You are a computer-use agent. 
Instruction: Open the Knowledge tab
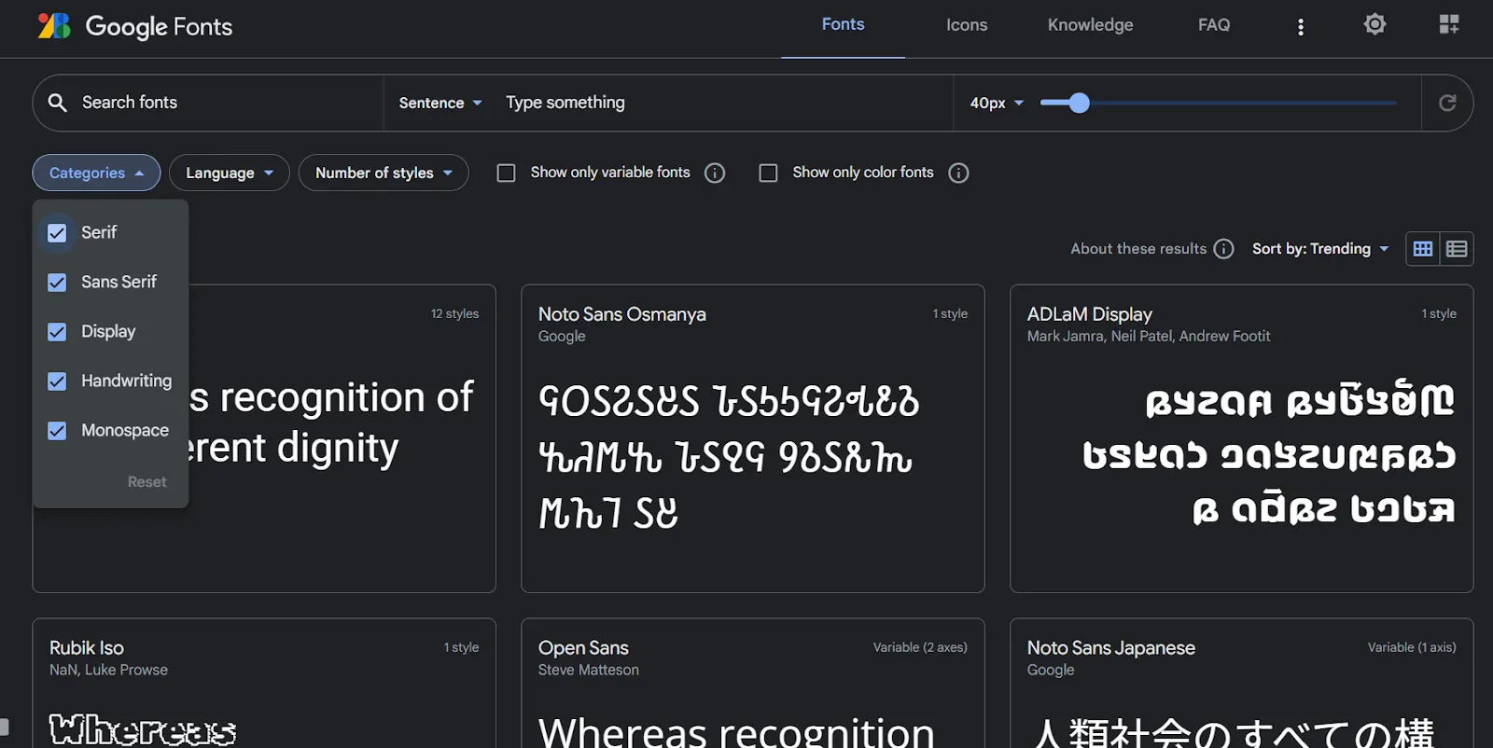tap(1090, 26)
